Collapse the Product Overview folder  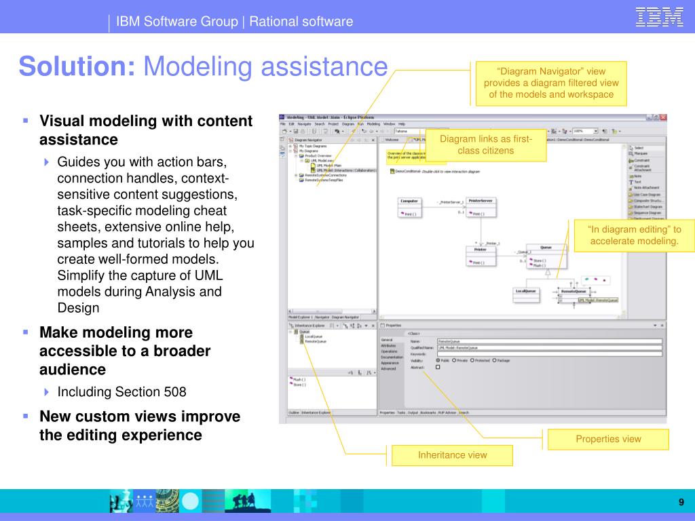pos(296,156)
